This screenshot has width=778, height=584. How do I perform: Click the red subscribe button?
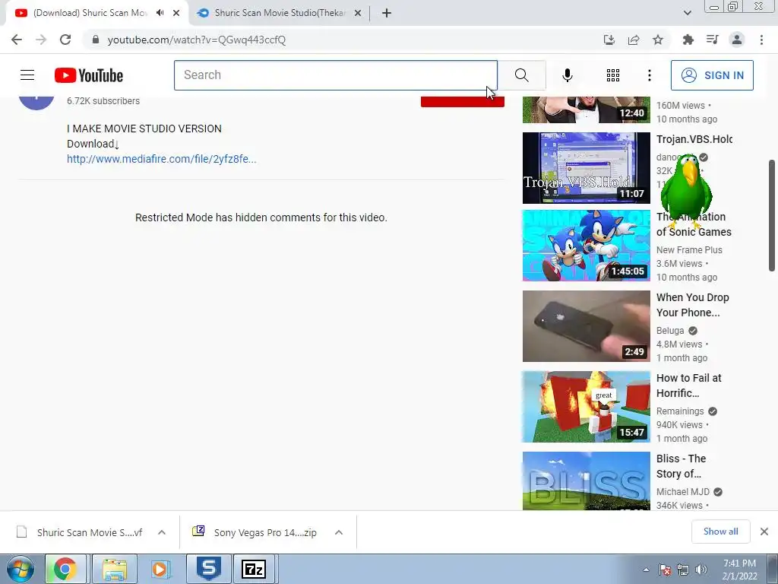463,101
